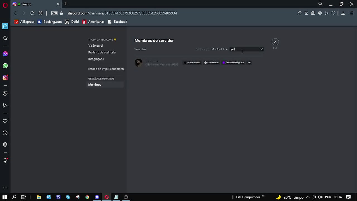Screen dimensions: 357x201
Task: Expand the +11 additional roles
Action: pyautogui.click(x=249, y=63)
